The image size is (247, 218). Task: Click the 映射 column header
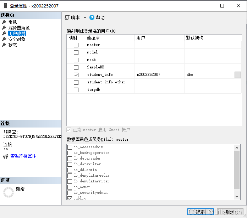[76, 38]
